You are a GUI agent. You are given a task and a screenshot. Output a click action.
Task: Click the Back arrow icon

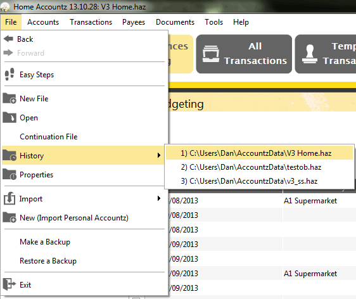8,39
